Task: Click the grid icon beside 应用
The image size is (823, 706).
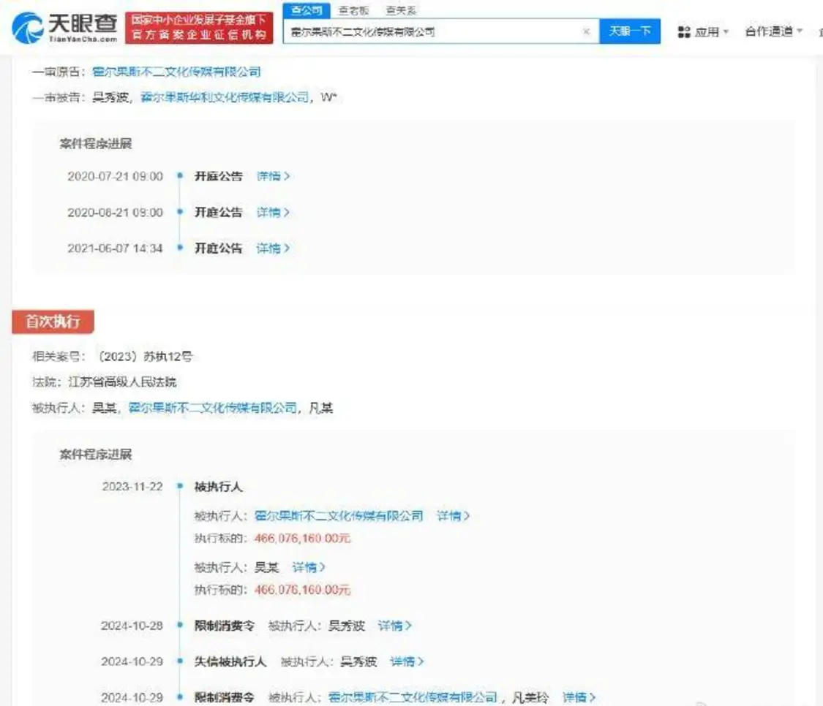Action: click(684, 32)
